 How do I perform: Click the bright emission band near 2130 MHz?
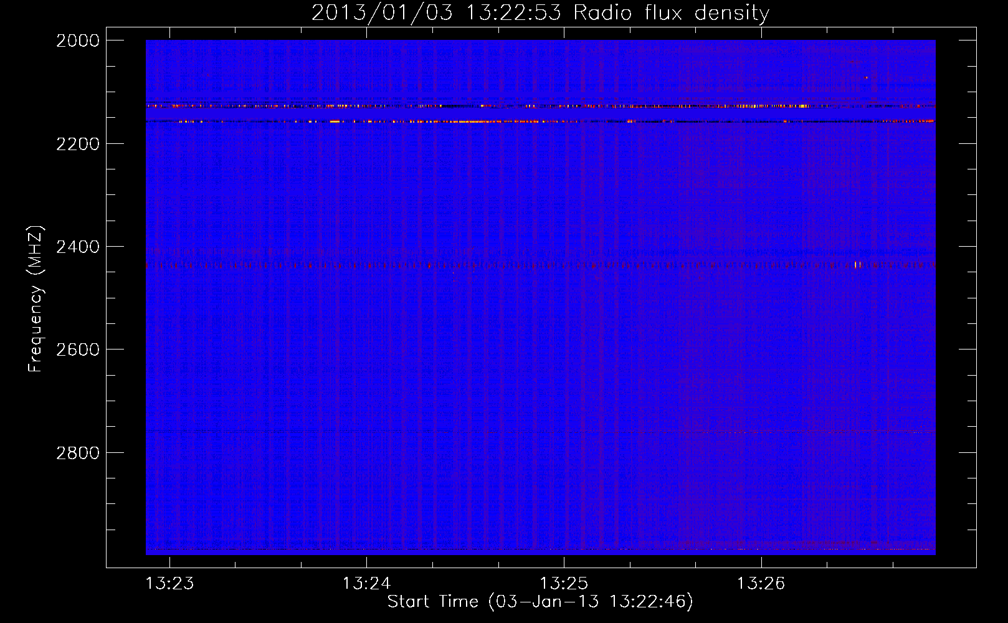tap(540, 106)
